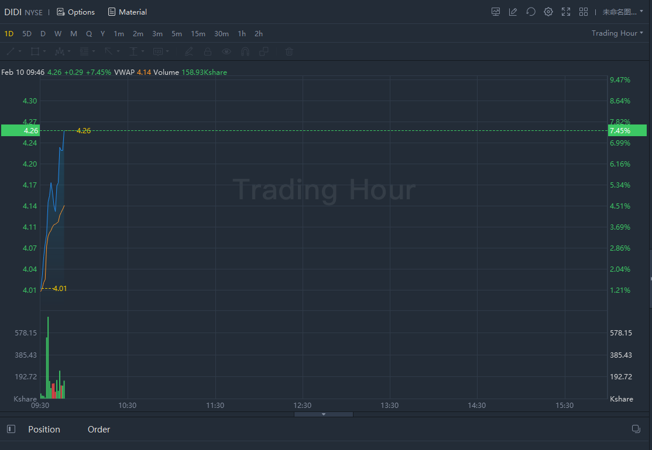The height and width of the screenshot is (450, 652).
Task: Select the freehand brush drawing tool
Action: (x=189, y=51)
